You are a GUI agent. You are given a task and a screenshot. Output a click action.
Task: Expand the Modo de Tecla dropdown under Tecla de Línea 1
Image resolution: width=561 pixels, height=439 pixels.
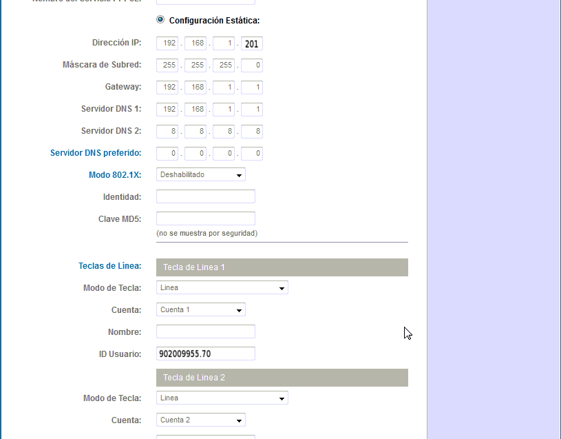222,287
